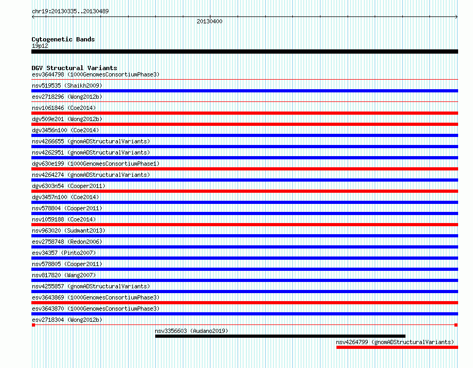473x368 pixels.
Task: Open variant dgv6303n54 (Cooper2011)
Action: point(69,186)
